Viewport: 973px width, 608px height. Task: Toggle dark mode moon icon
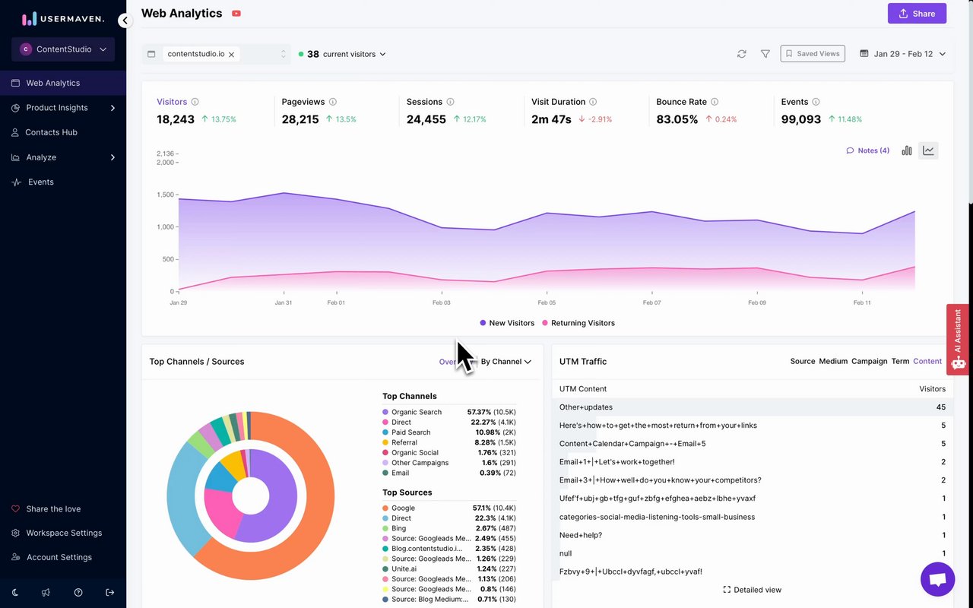(x=15, y=592)
